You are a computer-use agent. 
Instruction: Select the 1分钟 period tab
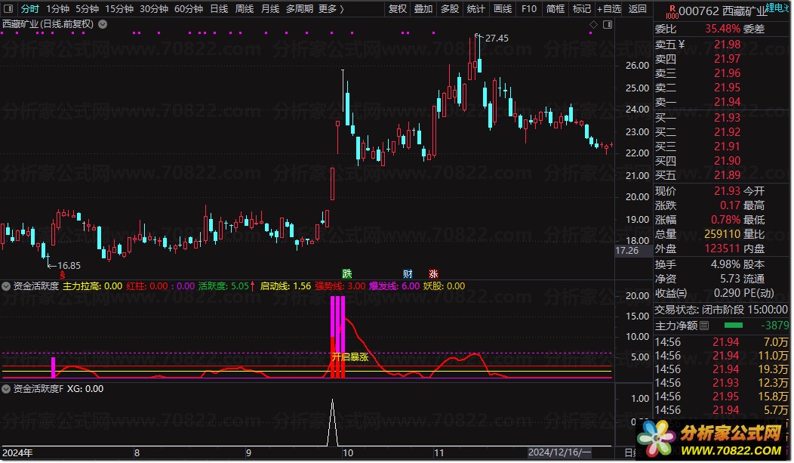57,8
